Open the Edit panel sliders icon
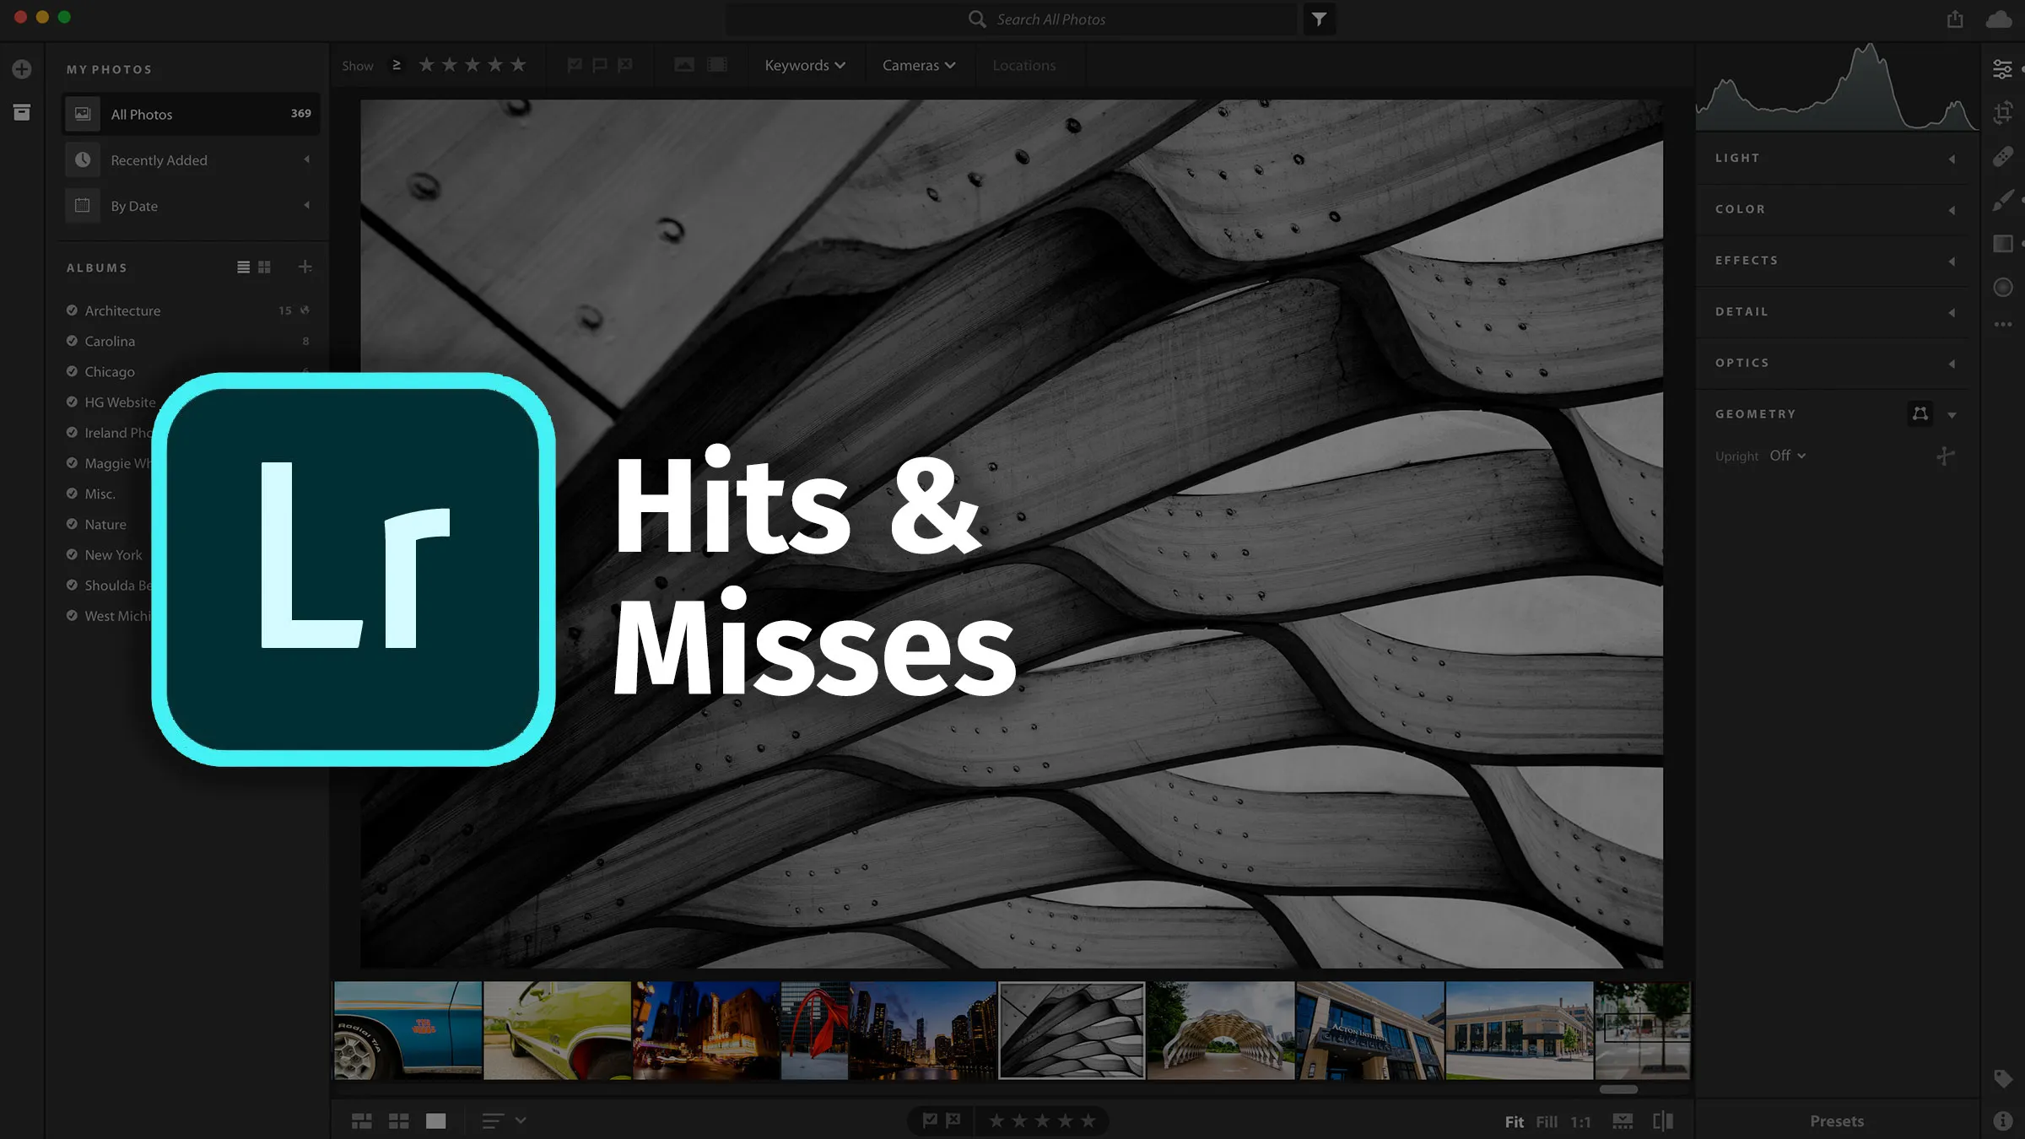 [2003, 69]
